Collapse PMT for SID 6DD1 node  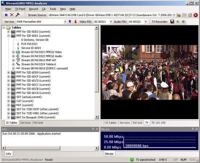click(8, 36)
